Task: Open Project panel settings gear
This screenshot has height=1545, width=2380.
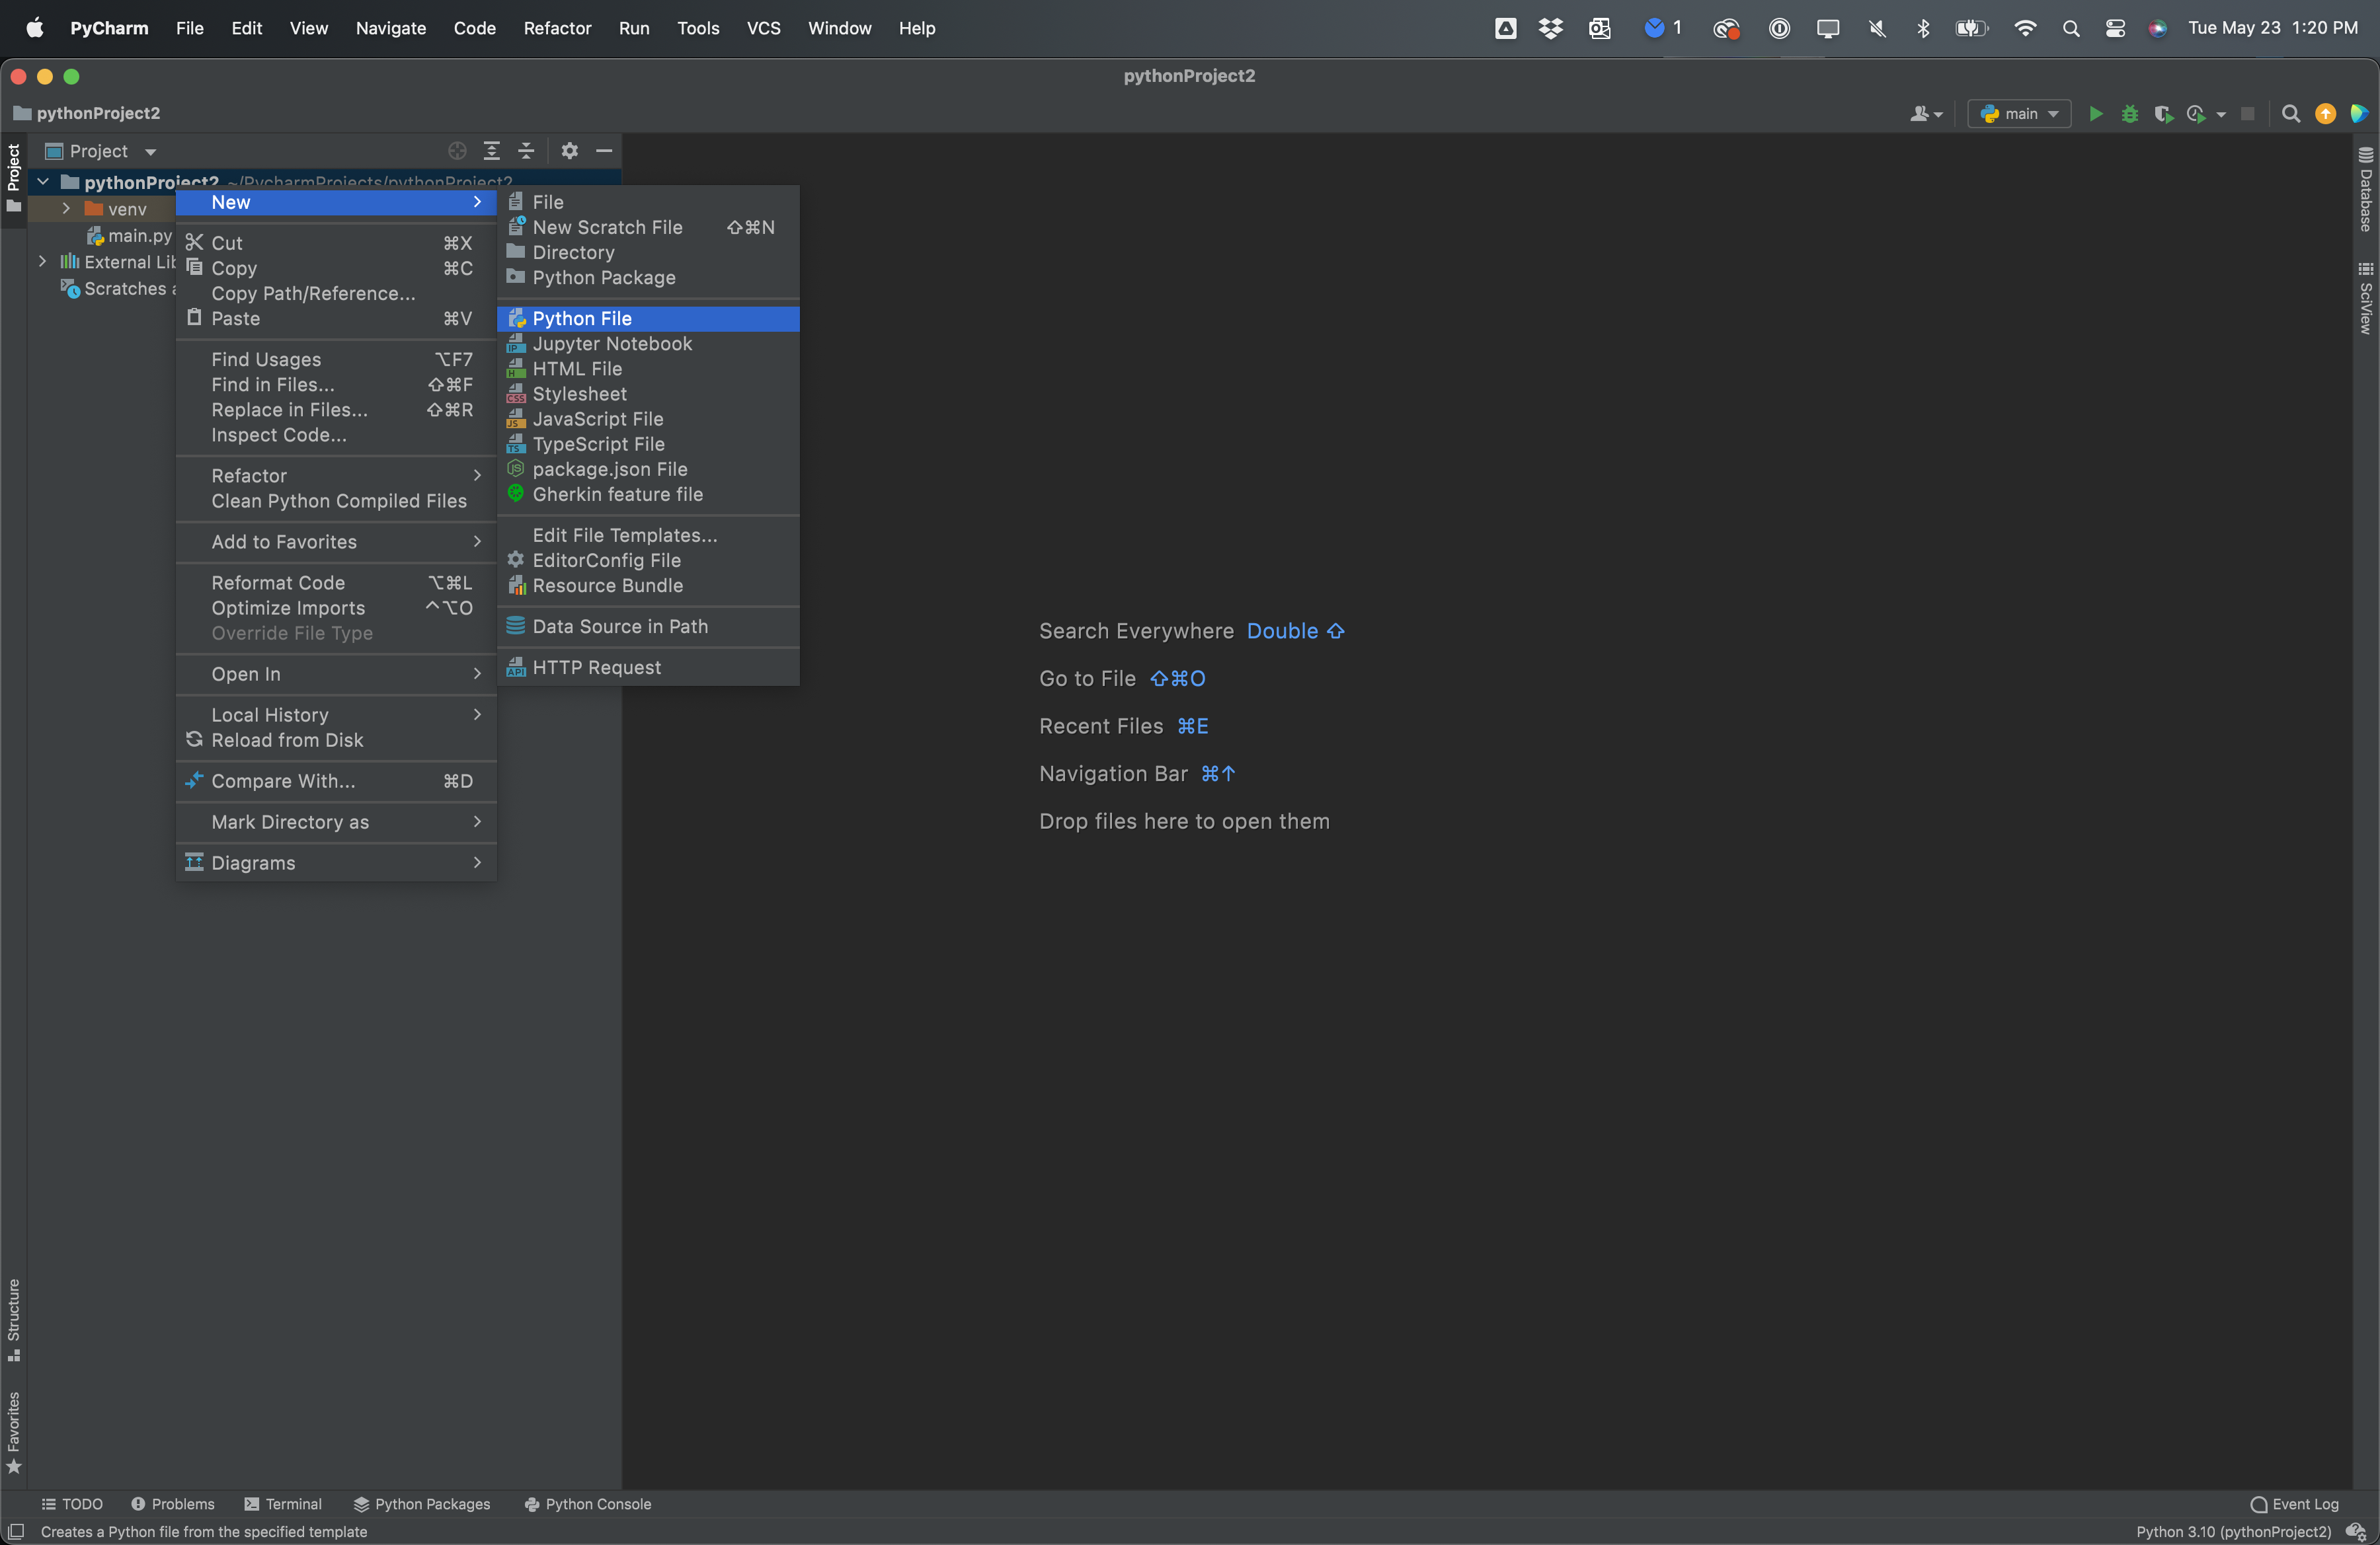Action: point(569,151)
